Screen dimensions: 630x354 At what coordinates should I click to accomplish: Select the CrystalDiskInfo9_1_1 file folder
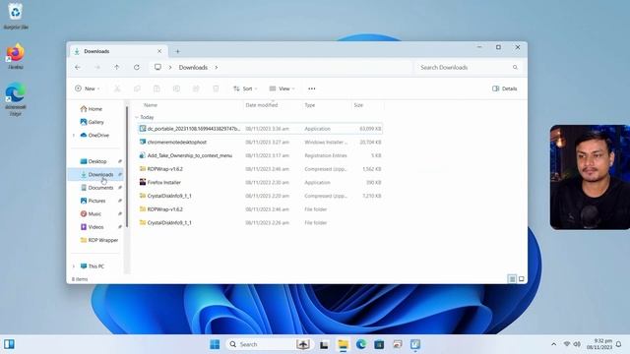[x=260, y=223]
